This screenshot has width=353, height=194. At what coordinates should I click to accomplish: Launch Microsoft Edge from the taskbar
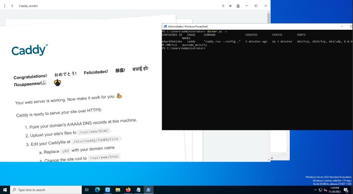coord(97,190)
